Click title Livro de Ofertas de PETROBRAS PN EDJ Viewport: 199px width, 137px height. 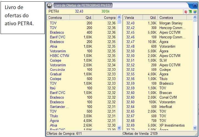(83, 5)
